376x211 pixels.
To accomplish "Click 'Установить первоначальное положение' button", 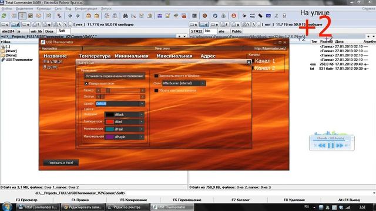I will tap(115, 76).
